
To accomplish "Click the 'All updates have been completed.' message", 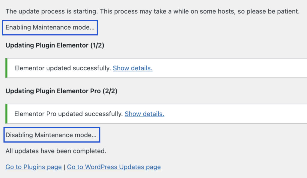I will point(56,151).
